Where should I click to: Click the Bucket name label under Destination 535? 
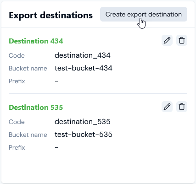coord(28,135)
